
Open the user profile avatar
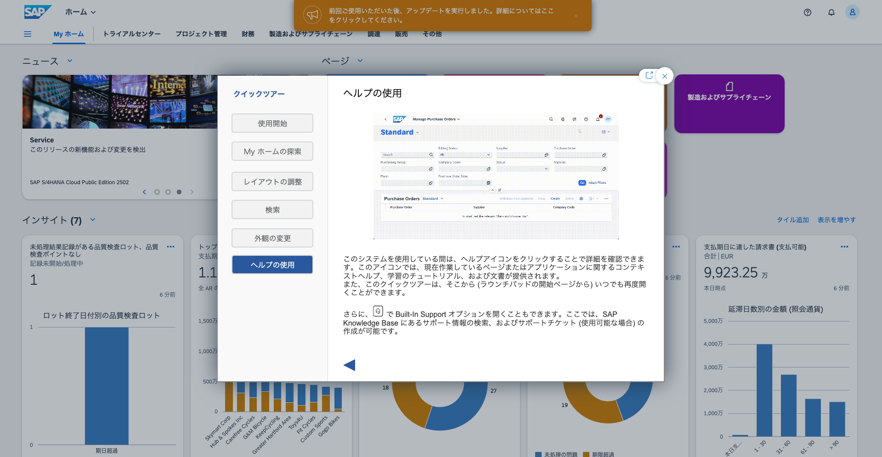tap(852, 12)
